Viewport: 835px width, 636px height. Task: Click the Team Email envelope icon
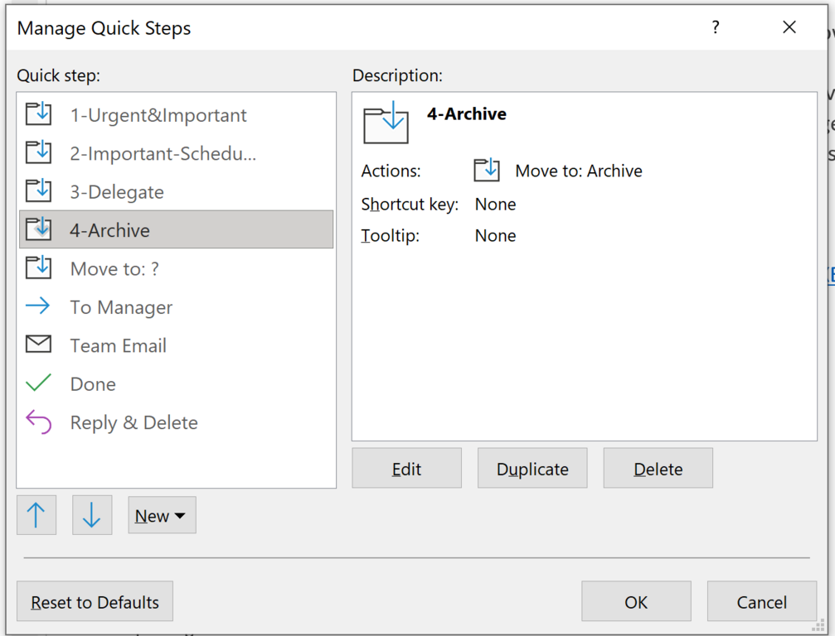[x=38, y=344]
